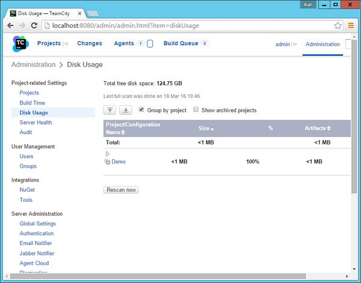Select Server Health in the sidebar
Screen dimensions: 361x283
point(35,122)
